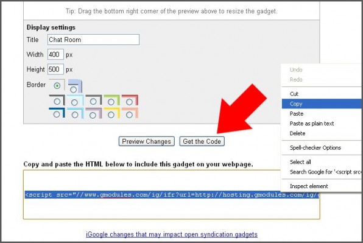Choose the green border style
The image size is (363, 243).
click(111, 102)
